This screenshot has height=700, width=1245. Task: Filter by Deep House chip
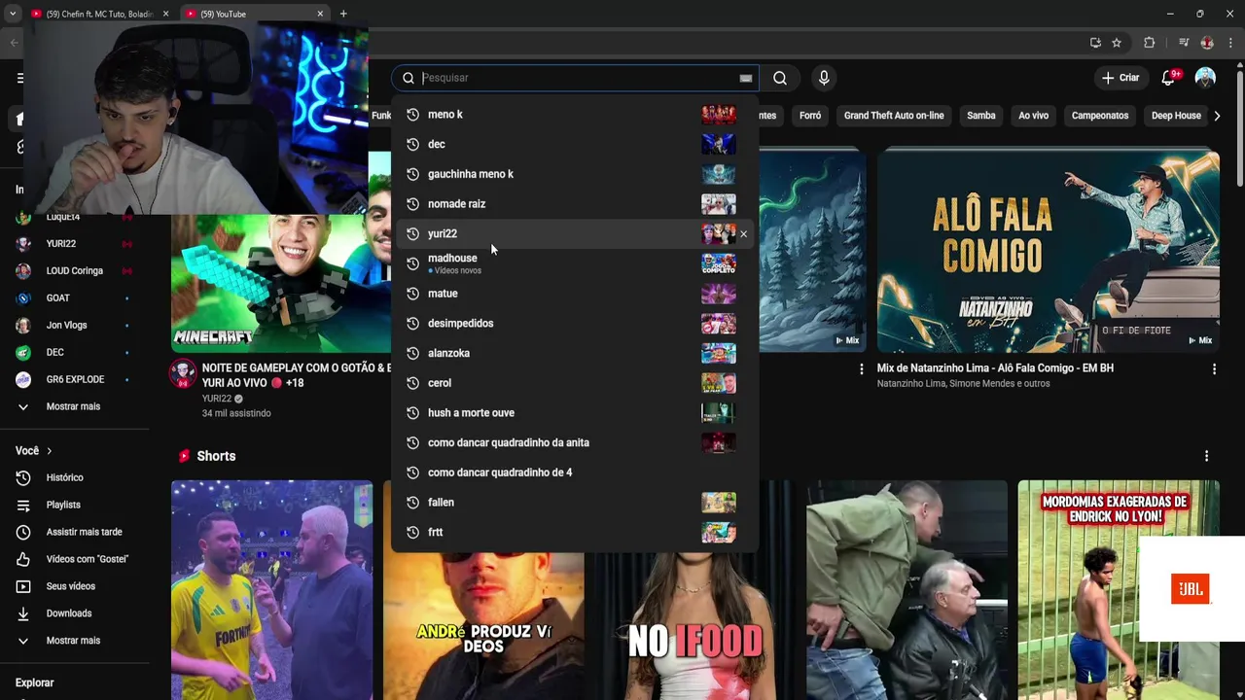point(1176,116)
